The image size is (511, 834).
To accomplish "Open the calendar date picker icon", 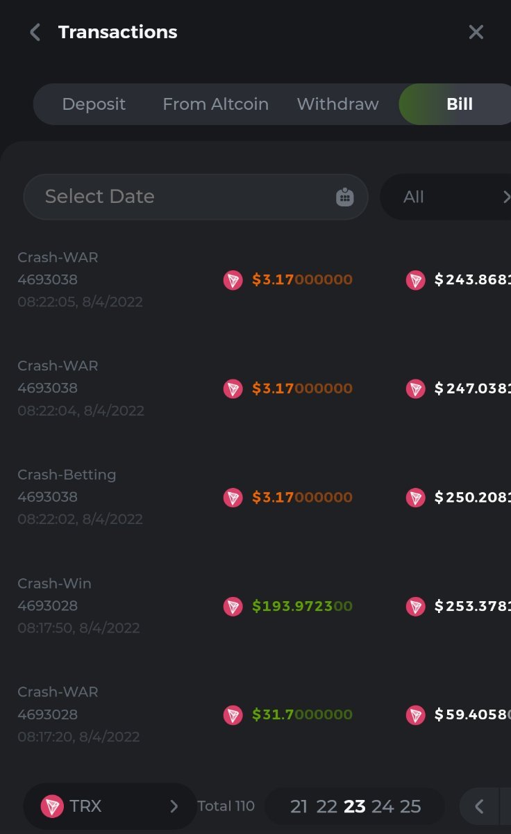I will (344, 197).
